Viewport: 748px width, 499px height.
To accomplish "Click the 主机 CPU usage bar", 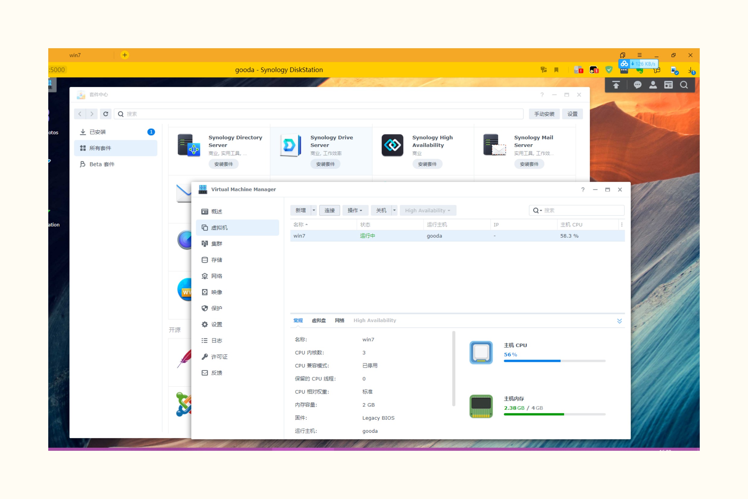I will (x=554, y=361).
